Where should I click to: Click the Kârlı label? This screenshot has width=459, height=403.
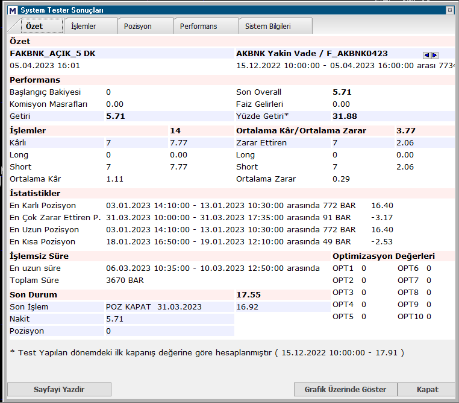(18, 142)
